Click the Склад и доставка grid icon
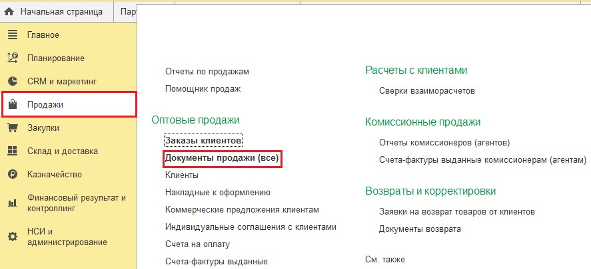591x269 pixels. coord(13,151)
